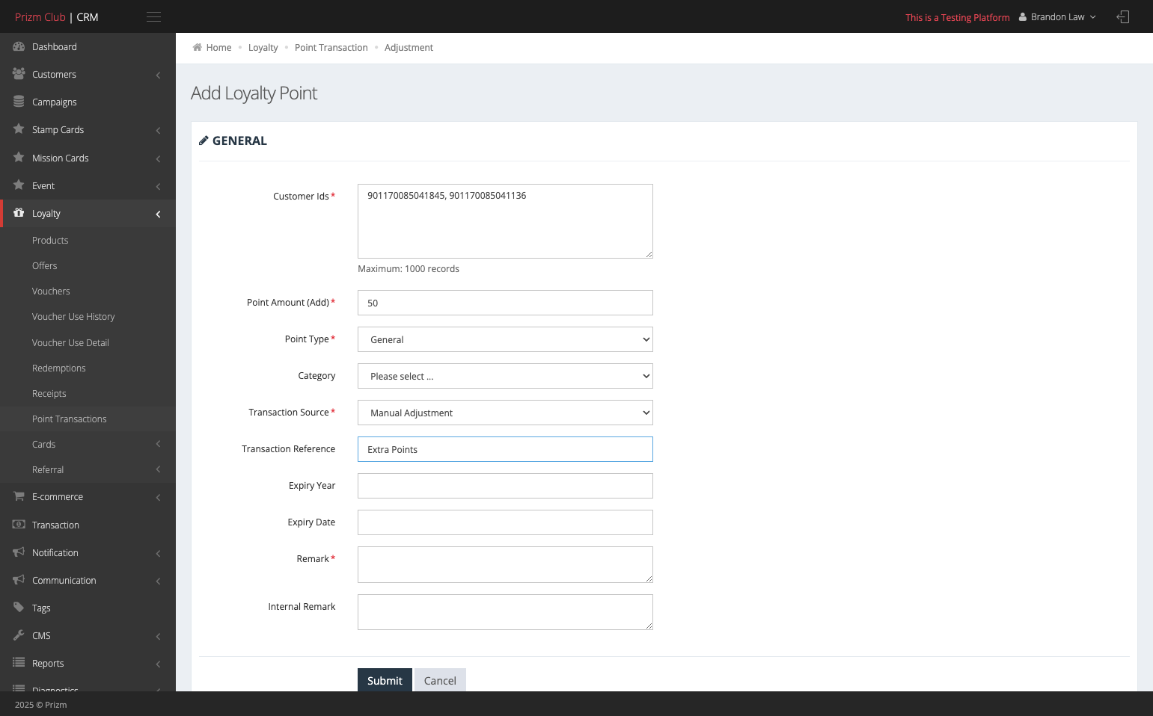Screen dimensions: 1153x716
Task: Open Products in Loyalty submenu
Action: coord(50,240)
